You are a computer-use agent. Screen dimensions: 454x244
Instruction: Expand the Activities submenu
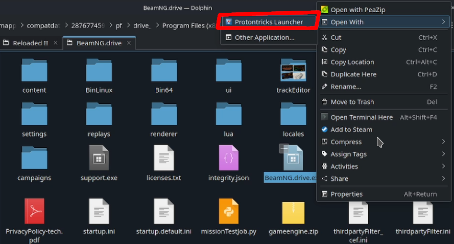[384, 167]
